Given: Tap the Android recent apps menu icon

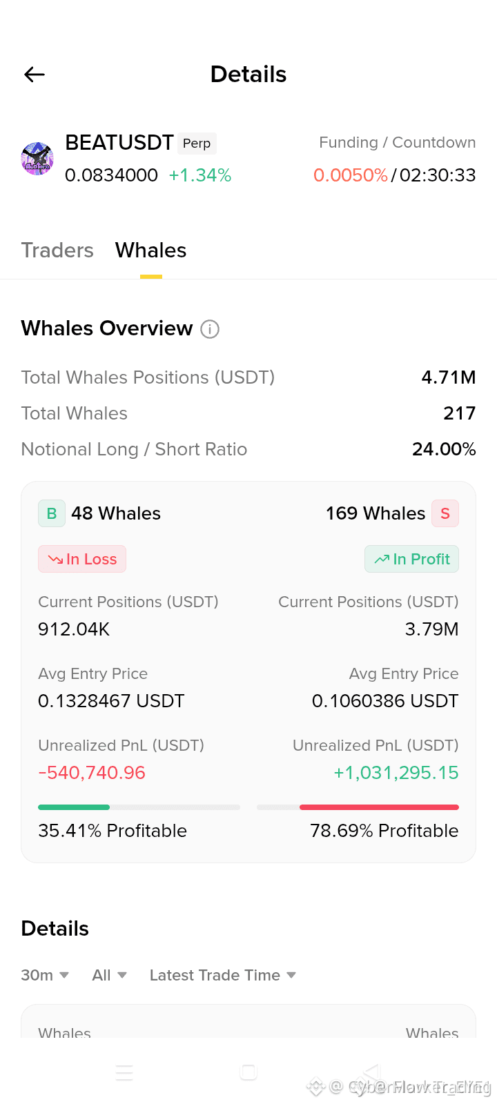Looking at the screenshot, I should (124, 1072).
